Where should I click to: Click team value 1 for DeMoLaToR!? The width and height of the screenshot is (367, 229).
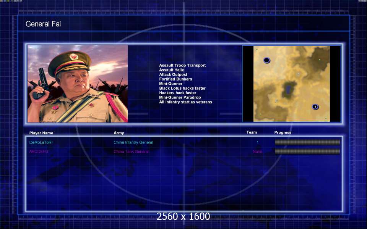[257, 142]
